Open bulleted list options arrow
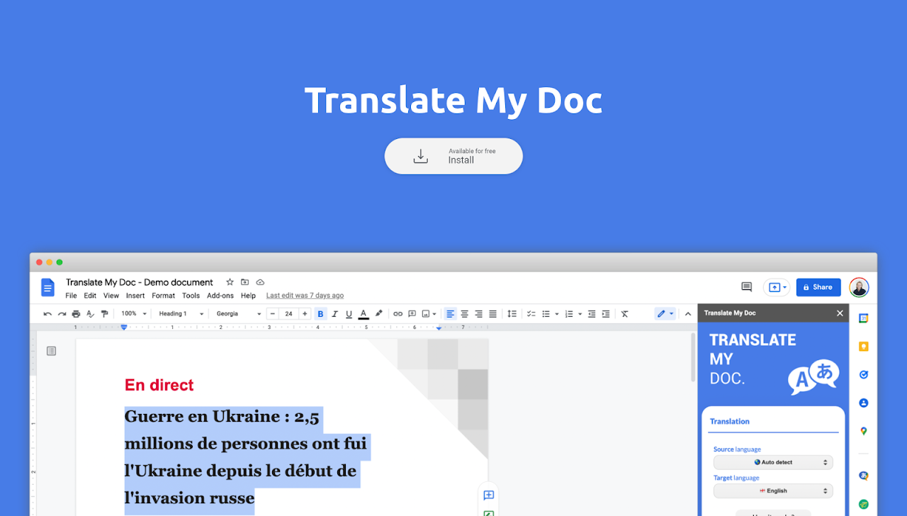The image size is (907, 516). coord(556,314)
